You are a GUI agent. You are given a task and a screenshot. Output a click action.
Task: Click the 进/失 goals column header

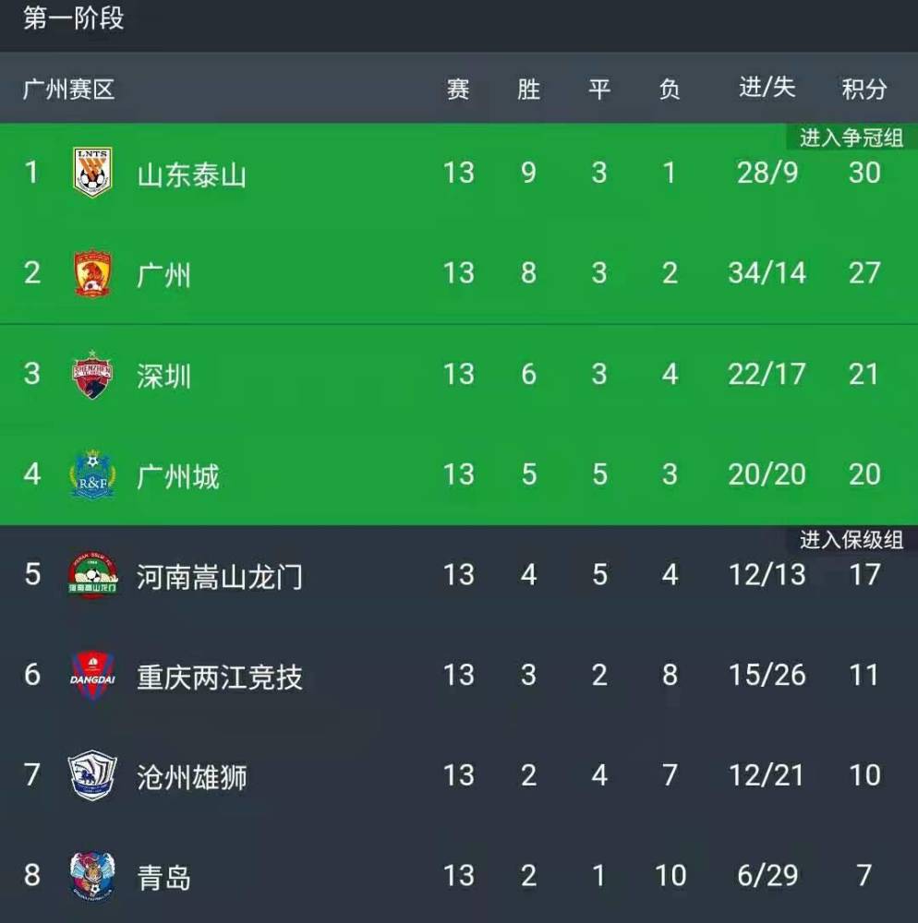[767, 88]
